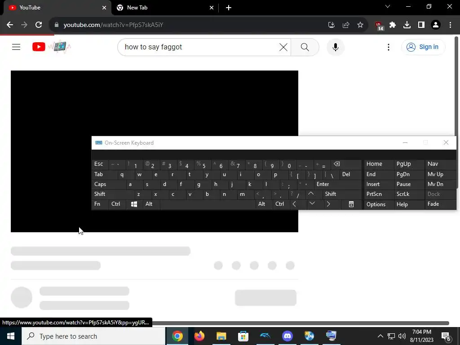Open a new tab with plus button
The height and width of the screenshot is (345, 460).
(229, 8)
